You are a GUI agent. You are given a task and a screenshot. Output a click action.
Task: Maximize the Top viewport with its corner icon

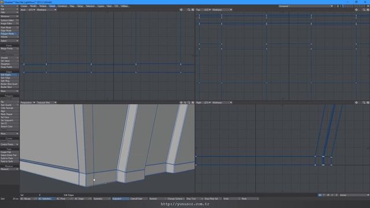(x=368, y=10)
